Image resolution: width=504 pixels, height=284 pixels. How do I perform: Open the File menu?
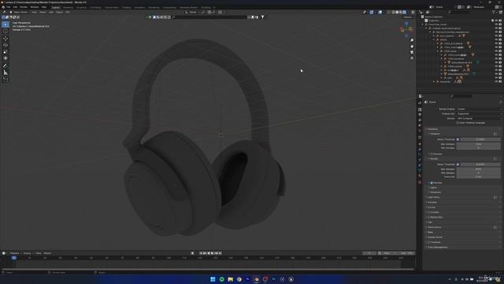point(9,7)
